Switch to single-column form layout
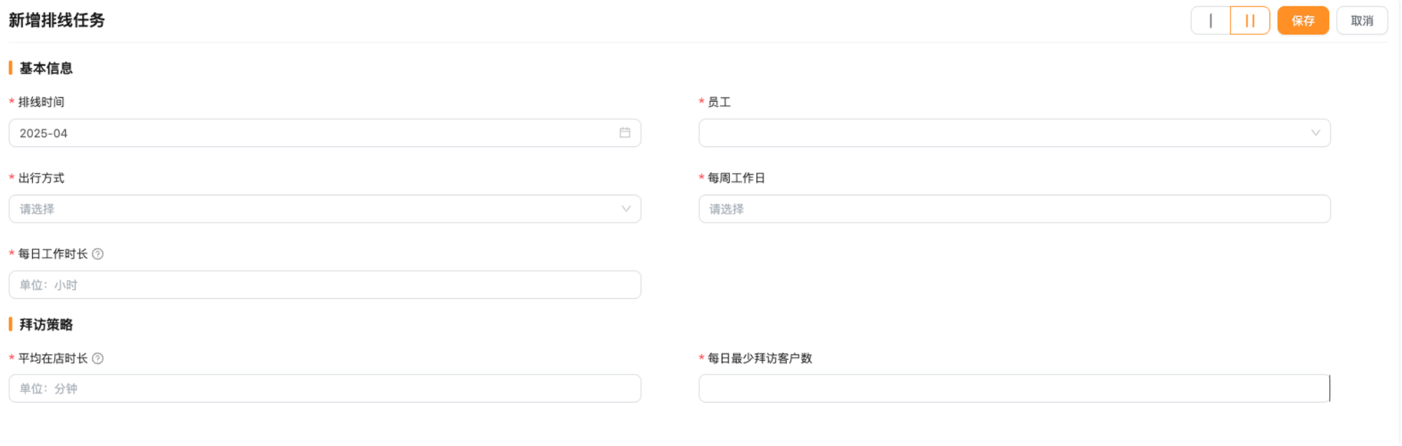1402x446 pixels. (x=1211, y=21)
